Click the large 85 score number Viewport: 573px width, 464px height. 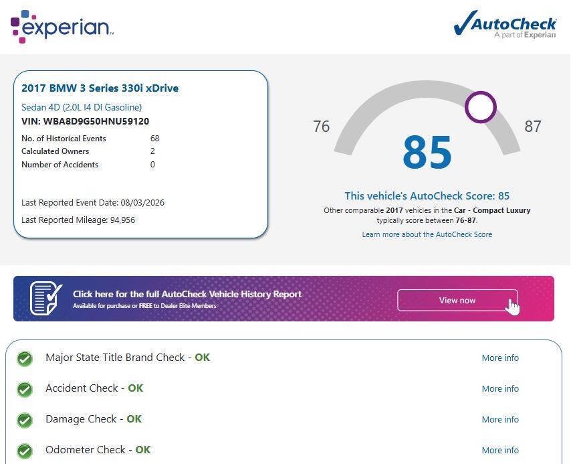(427, 152)
